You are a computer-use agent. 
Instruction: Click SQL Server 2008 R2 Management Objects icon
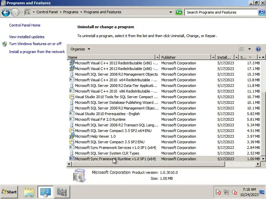[72, 74]
